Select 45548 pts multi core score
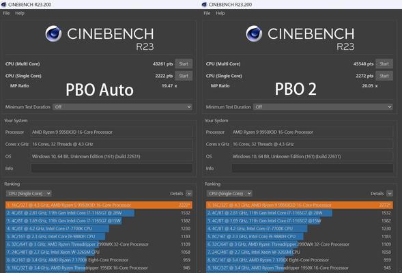 tap(363, 64)
